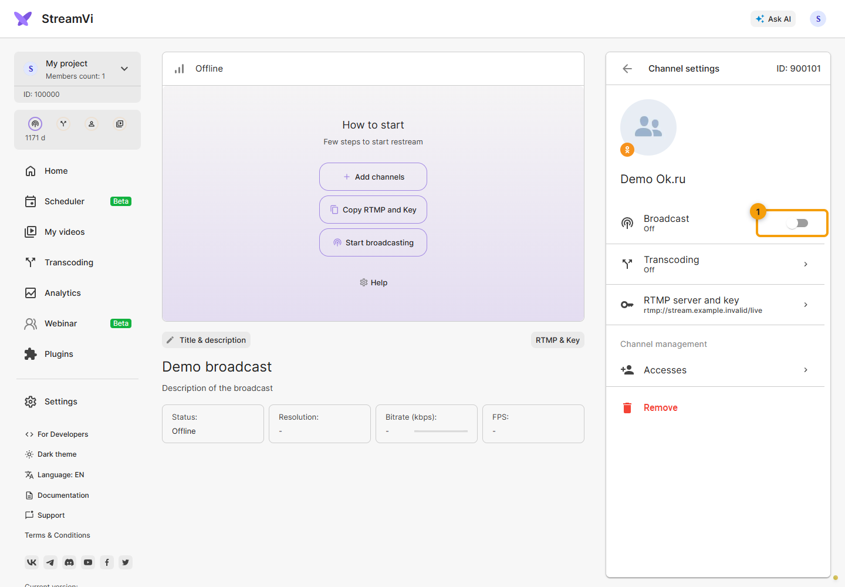The width and height of the screenshot is (845, 587).
Task: Go back using Channel settings arrow
Action: tap(627, 69)
